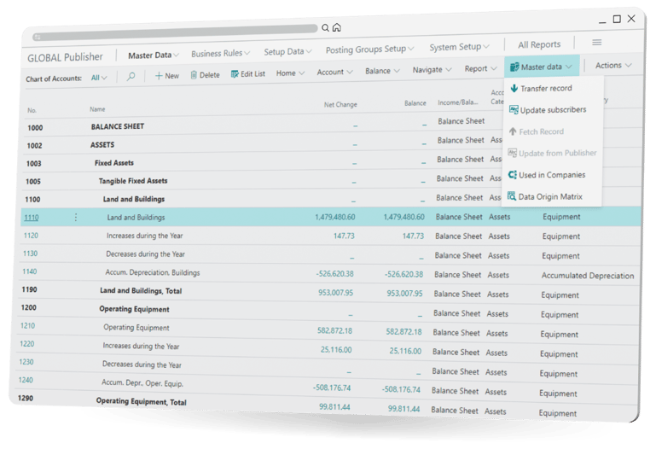Open All Reports

539,44
